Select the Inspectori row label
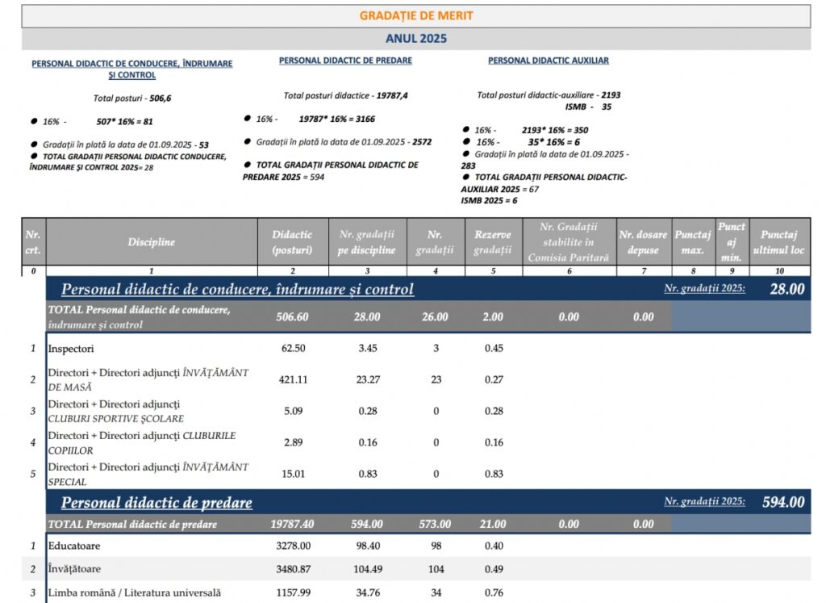The height and width of the screenshot is (603, 826). click(71, 349)
